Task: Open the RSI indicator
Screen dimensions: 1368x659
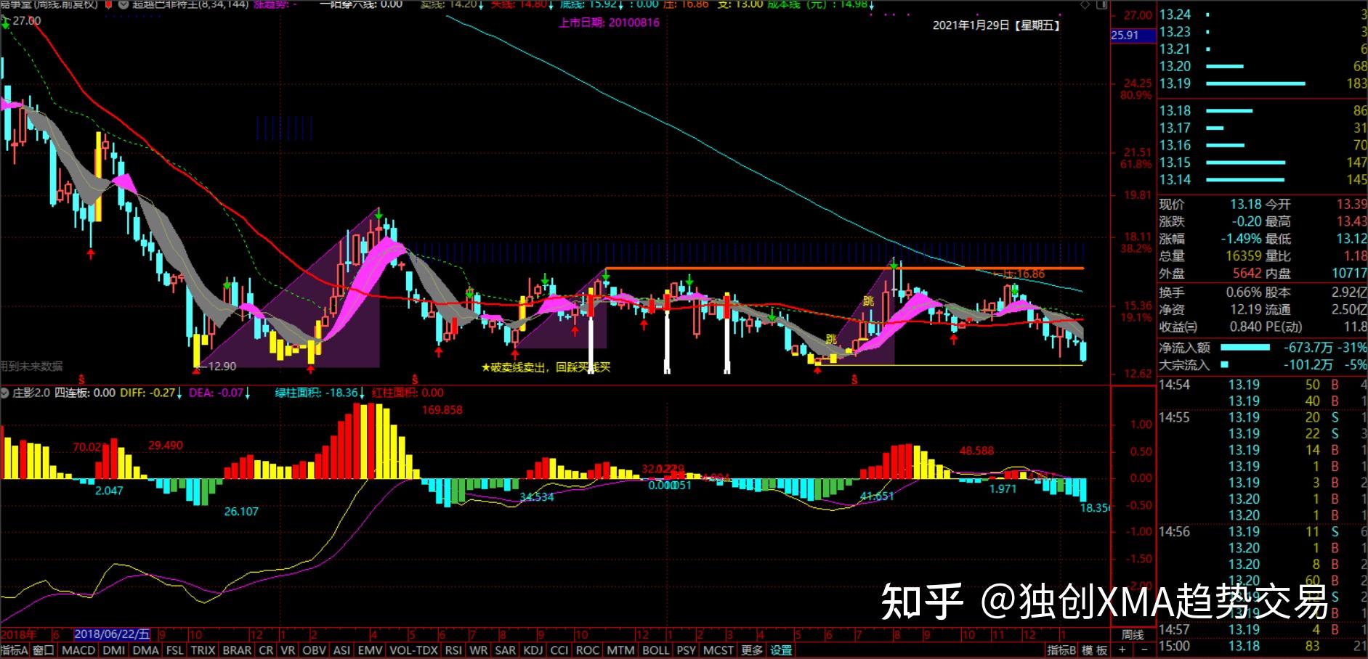Action: point(453,650)
